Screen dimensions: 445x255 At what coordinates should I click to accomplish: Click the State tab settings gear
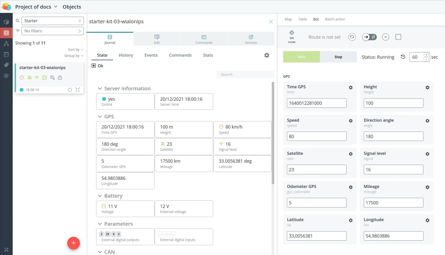pyautogui.click(x=267, y=55)
